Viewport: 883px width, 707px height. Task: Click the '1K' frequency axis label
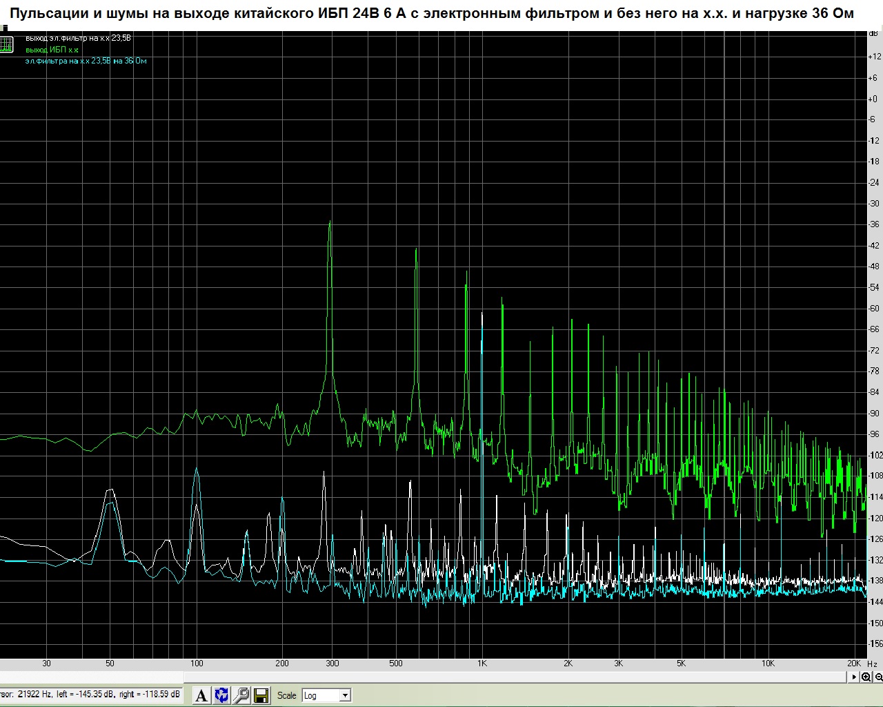[x=482, y=664]
